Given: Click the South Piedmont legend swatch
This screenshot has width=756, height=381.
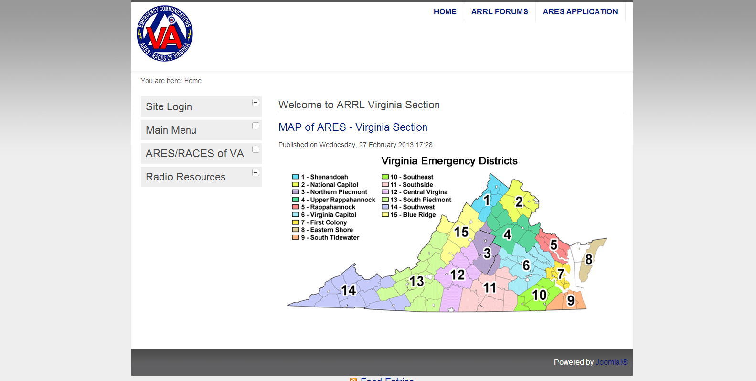Looking at the screenshot, I should click(385, 200).
